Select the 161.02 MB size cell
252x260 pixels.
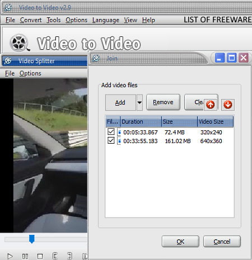coord(178,141)
